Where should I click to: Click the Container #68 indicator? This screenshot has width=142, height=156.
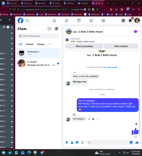pos(79,10)
